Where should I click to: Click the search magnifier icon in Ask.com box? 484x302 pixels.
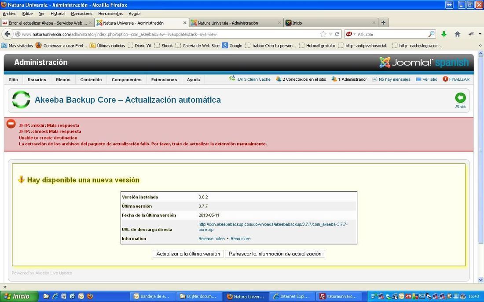432,34
